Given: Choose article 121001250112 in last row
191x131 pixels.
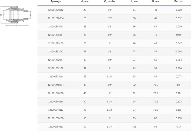Looking at the screenshot, I should pos(56,126).
